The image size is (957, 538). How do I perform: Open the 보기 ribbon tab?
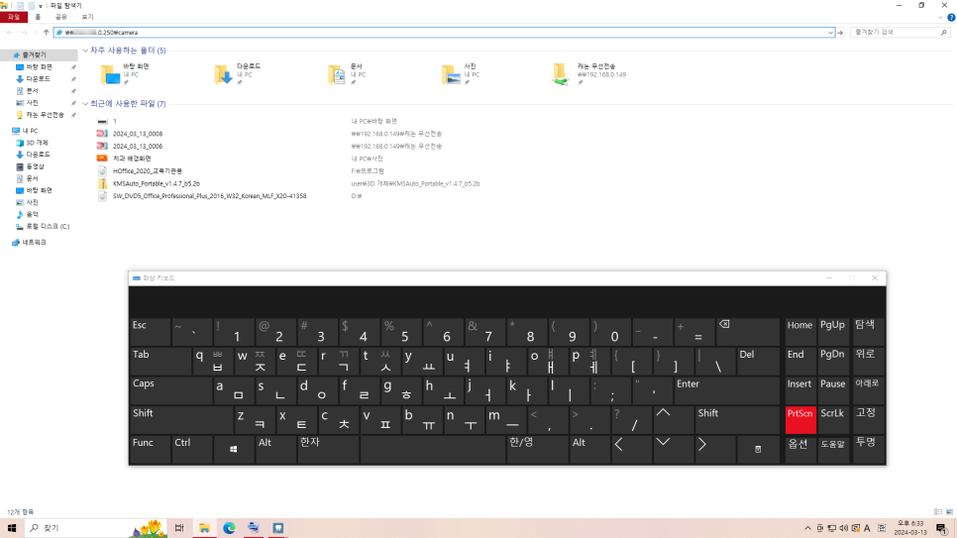[88, 17]
